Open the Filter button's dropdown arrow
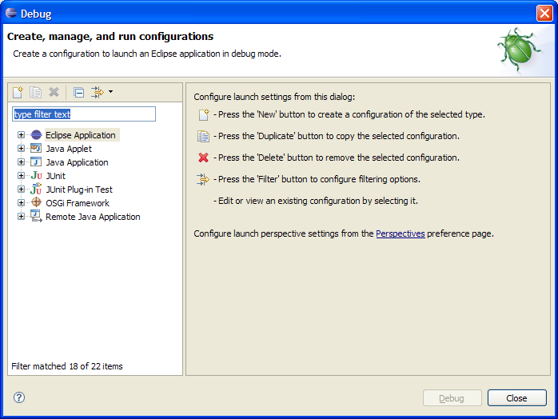Image resolution: width=558 pixels, height=419 pixels. tap(110, 92)
